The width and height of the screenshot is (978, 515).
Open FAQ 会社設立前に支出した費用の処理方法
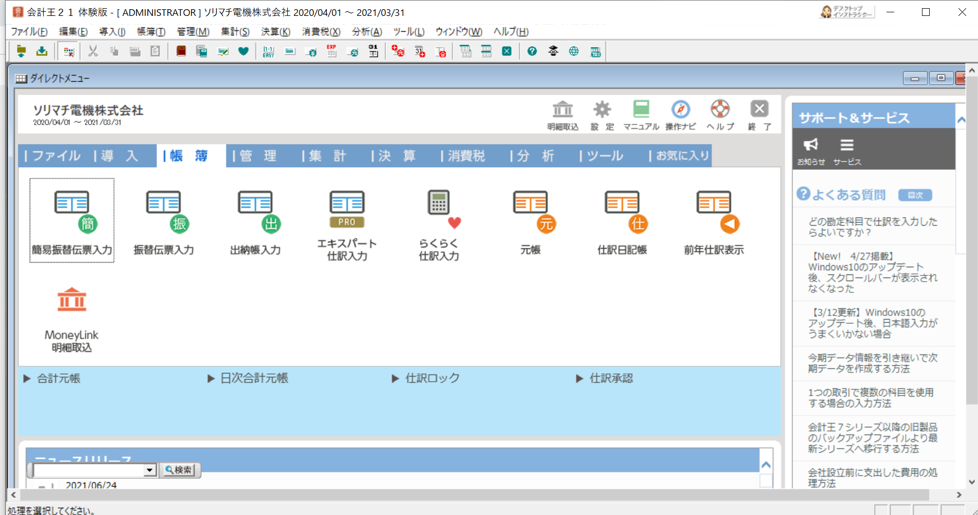tap(873, 477)
